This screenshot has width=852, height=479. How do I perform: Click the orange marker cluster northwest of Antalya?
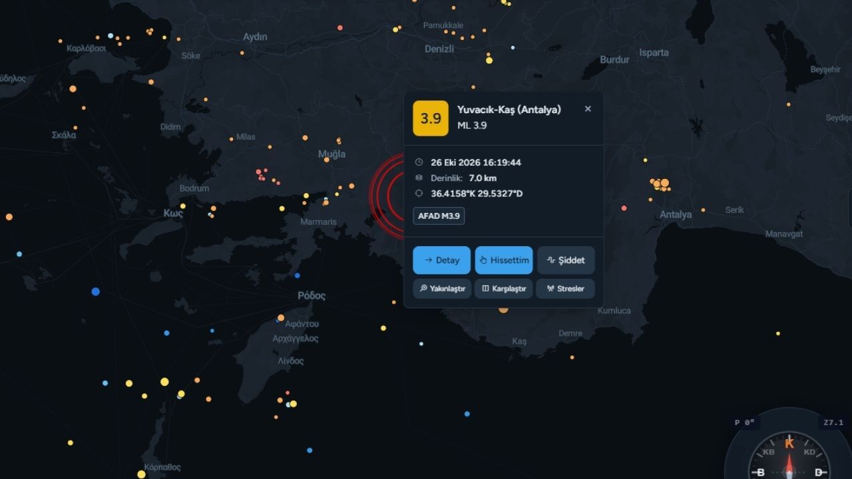(x=661, y=184)
